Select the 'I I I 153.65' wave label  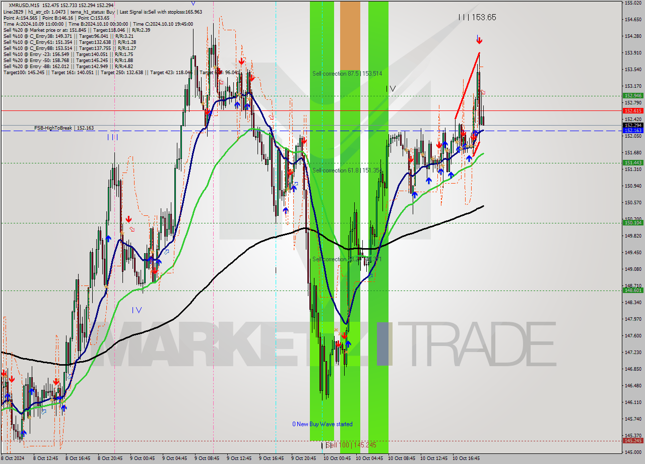[477, 17]
